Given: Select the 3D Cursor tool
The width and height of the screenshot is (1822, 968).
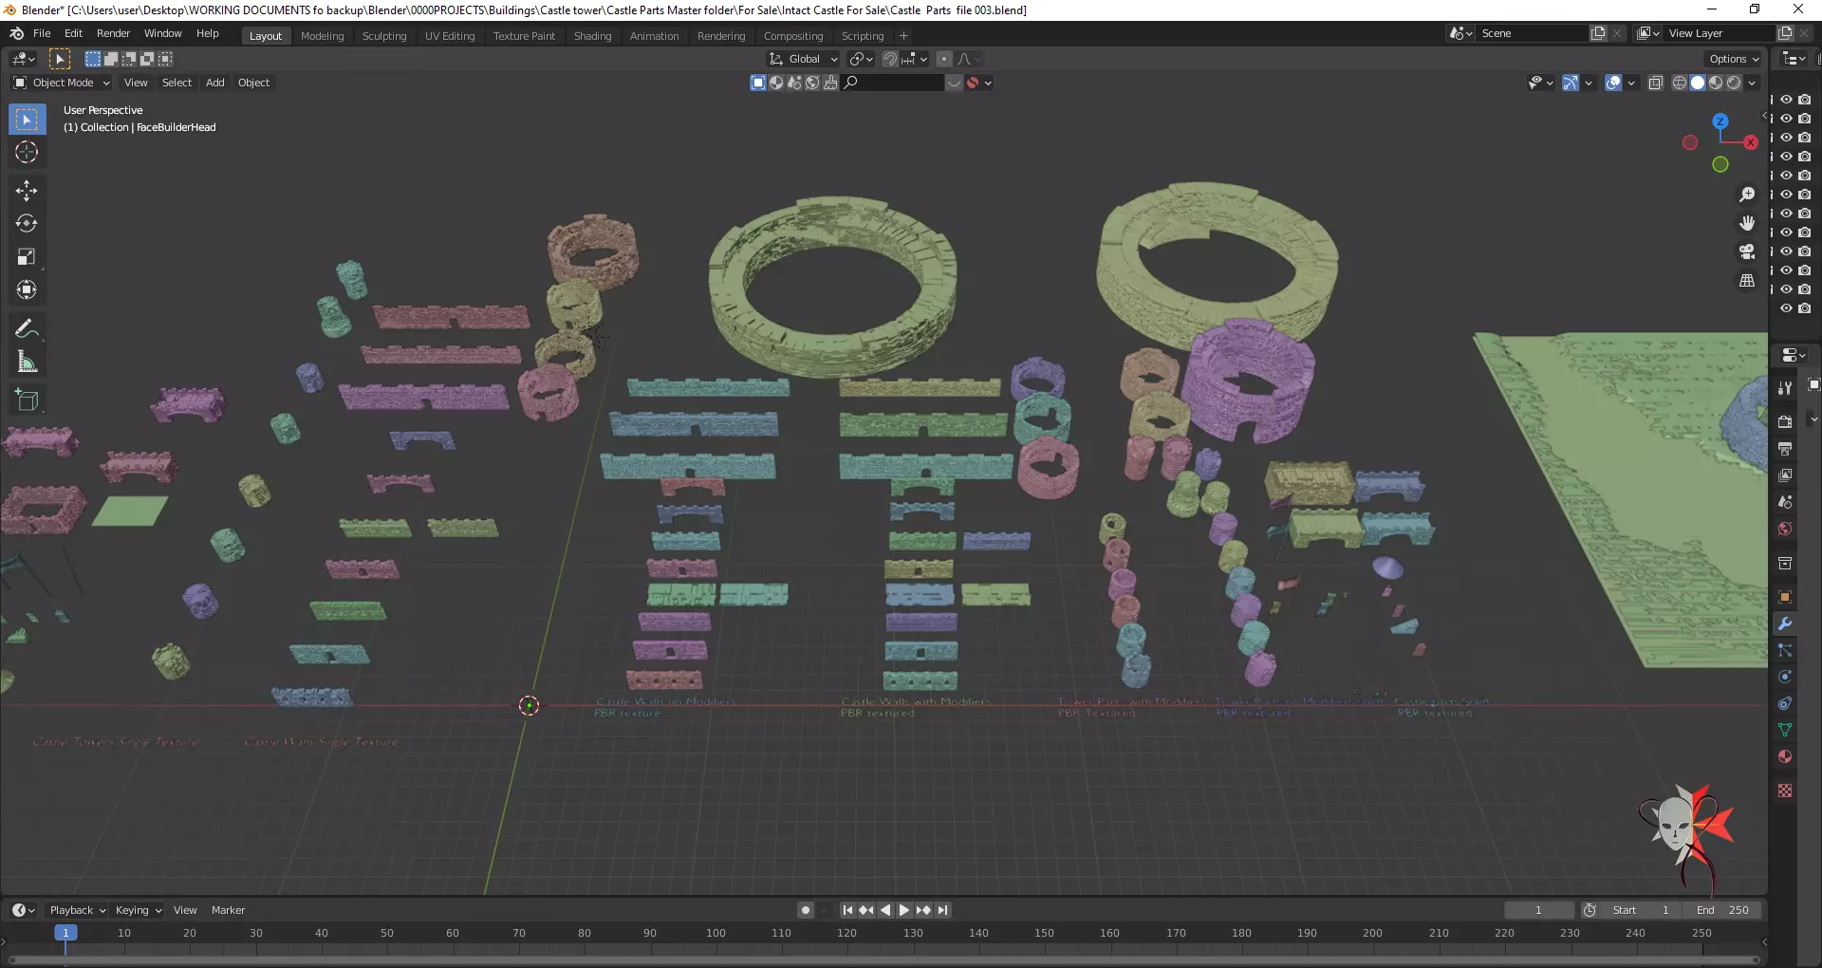Looking at the screenshot, I should tap(27, 152).
